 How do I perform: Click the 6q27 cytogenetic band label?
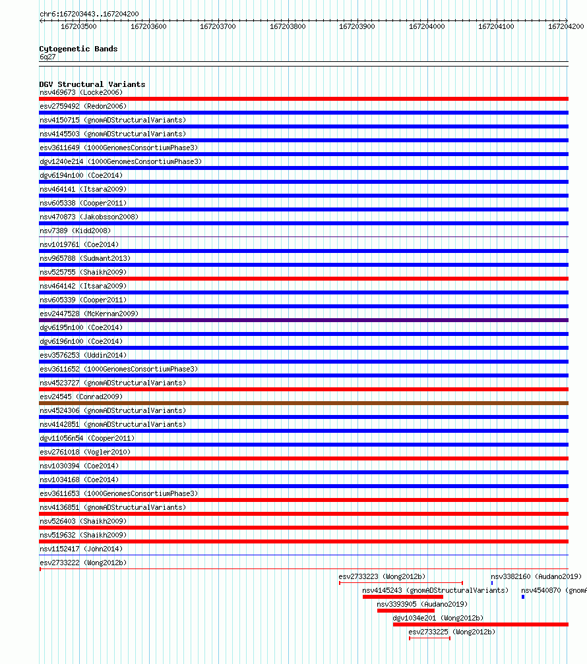[x=47, y=57]
